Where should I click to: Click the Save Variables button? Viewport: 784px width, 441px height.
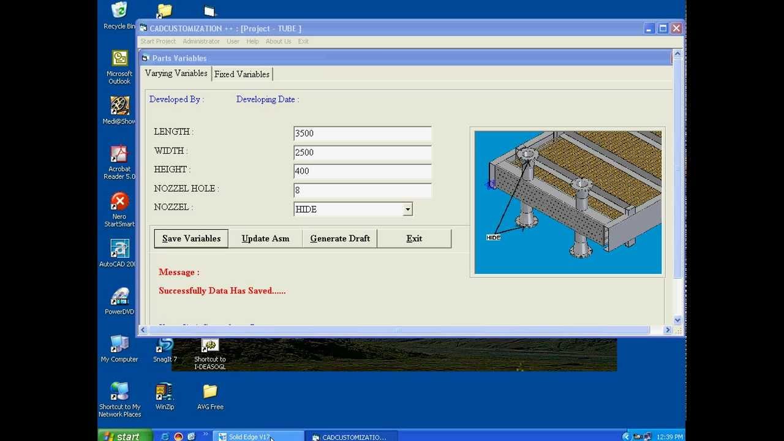pyautogui.click(x=191, y=238)
